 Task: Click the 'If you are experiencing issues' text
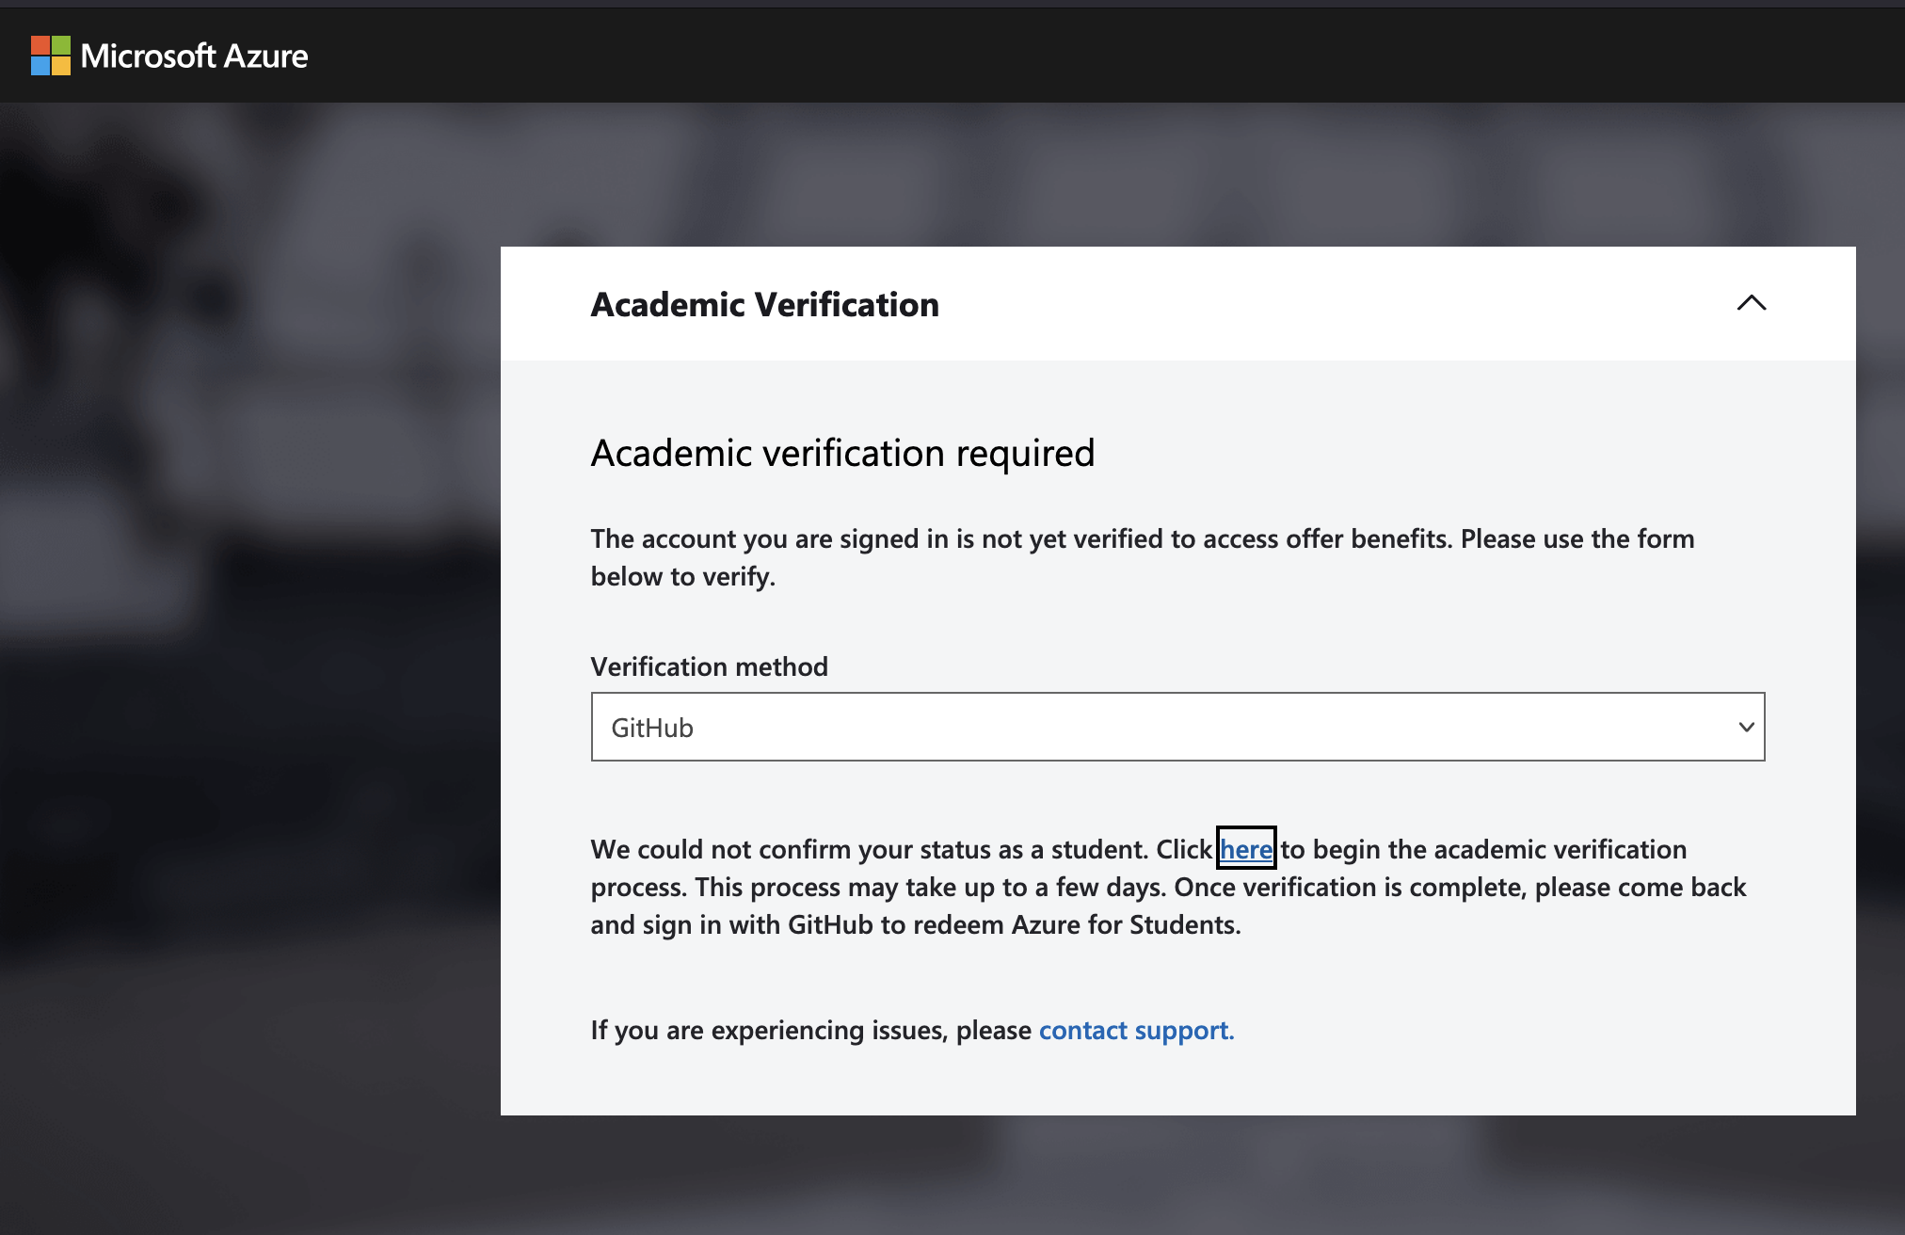pos(810,1030)
